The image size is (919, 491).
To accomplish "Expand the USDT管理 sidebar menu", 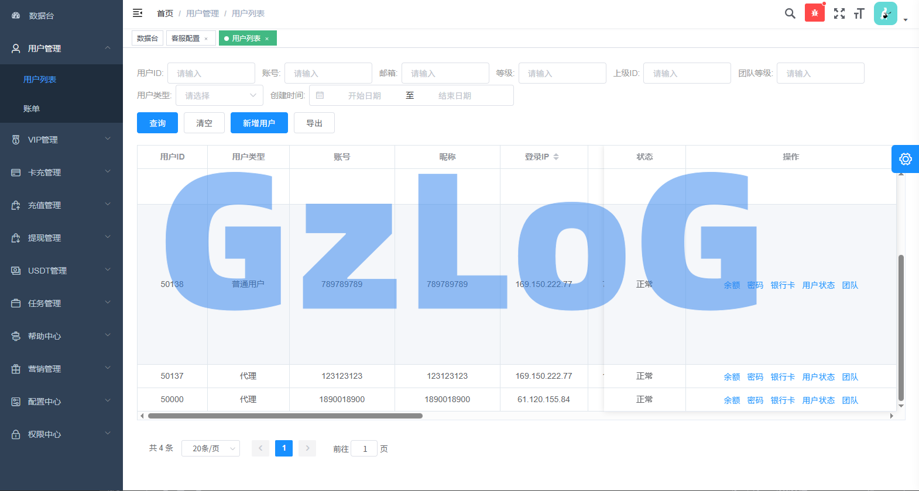I will 61,271.
